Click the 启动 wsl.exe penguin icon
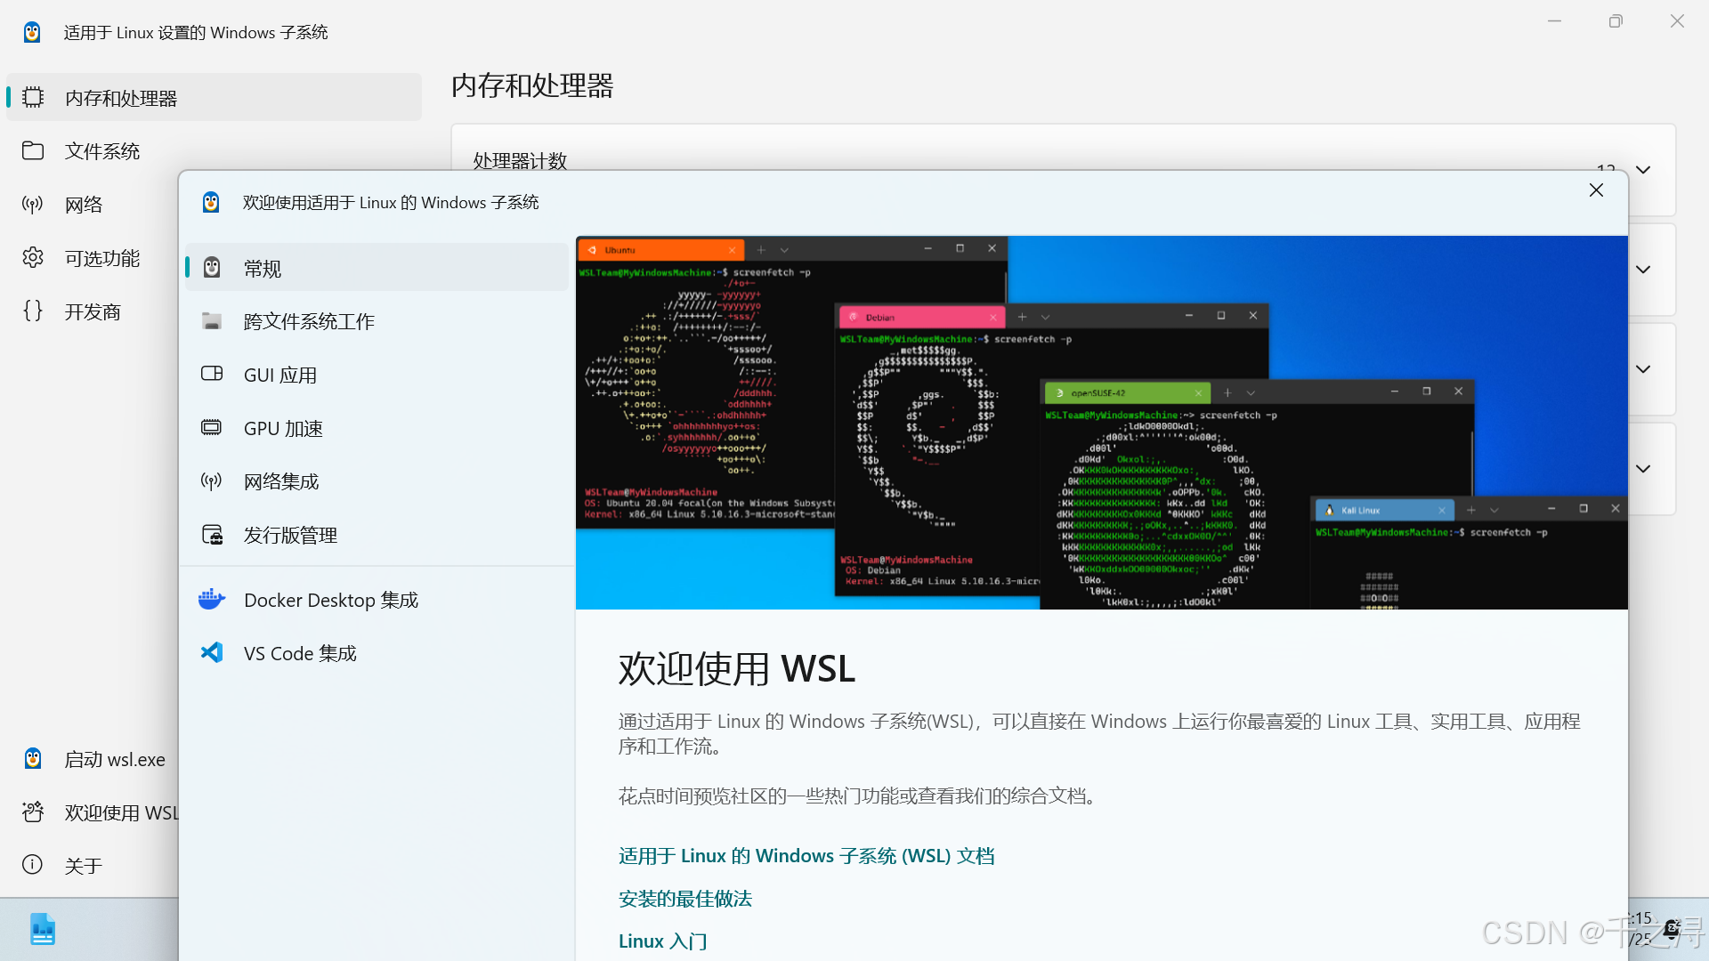1709x961 pixels. pos(33,759)
